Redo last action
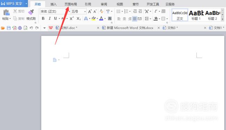226x130 pixels. 37,28
